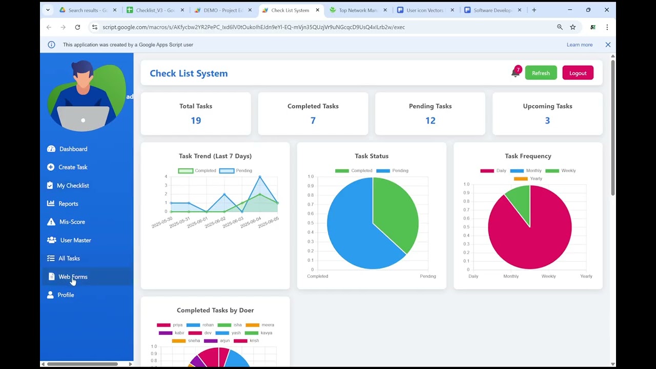Go to Profile in the sidebar
The height and width of the screenshot is (369, 656).
(x=60, y=295)
